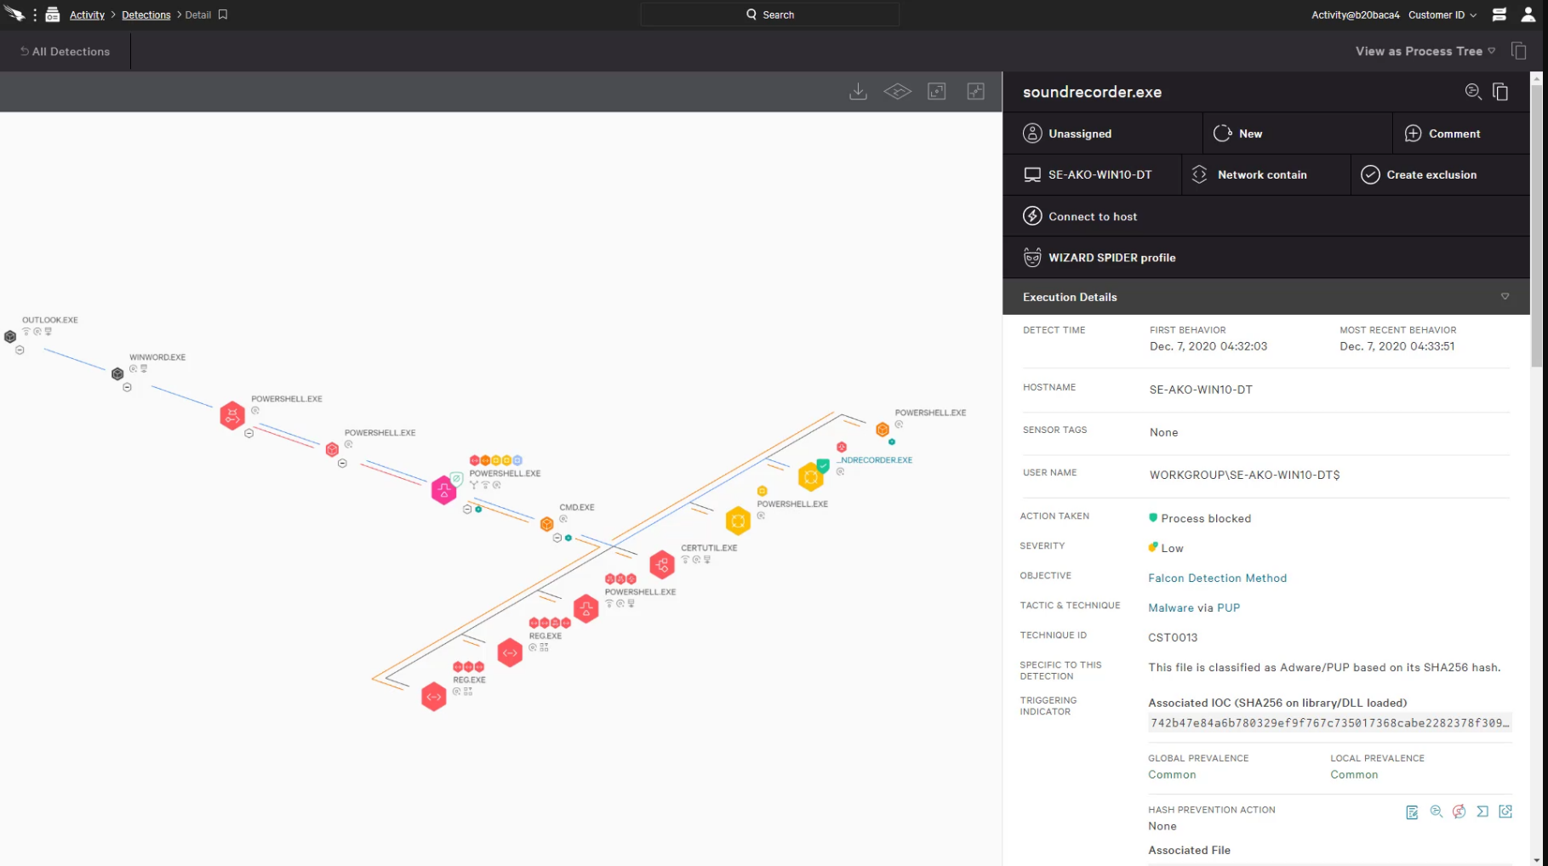Click the collapse graph view icon
The width and height of the screenshot is (1548, 866).
pos(975,92)
